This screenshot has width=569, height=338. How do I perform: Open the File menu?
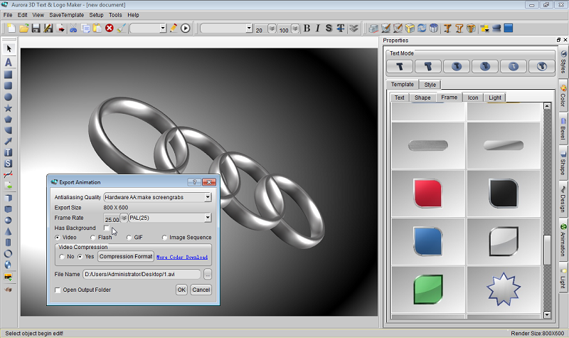tap(8, 15)
